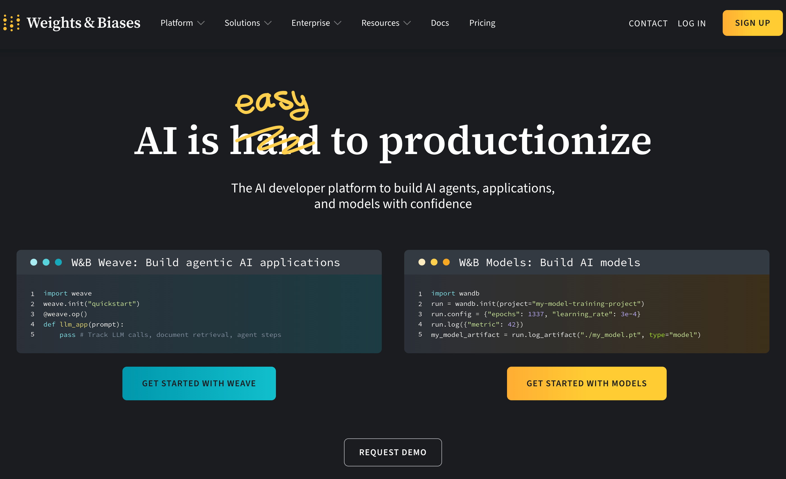Click GET STARTED WITH WEAVE button

(199, 383)
